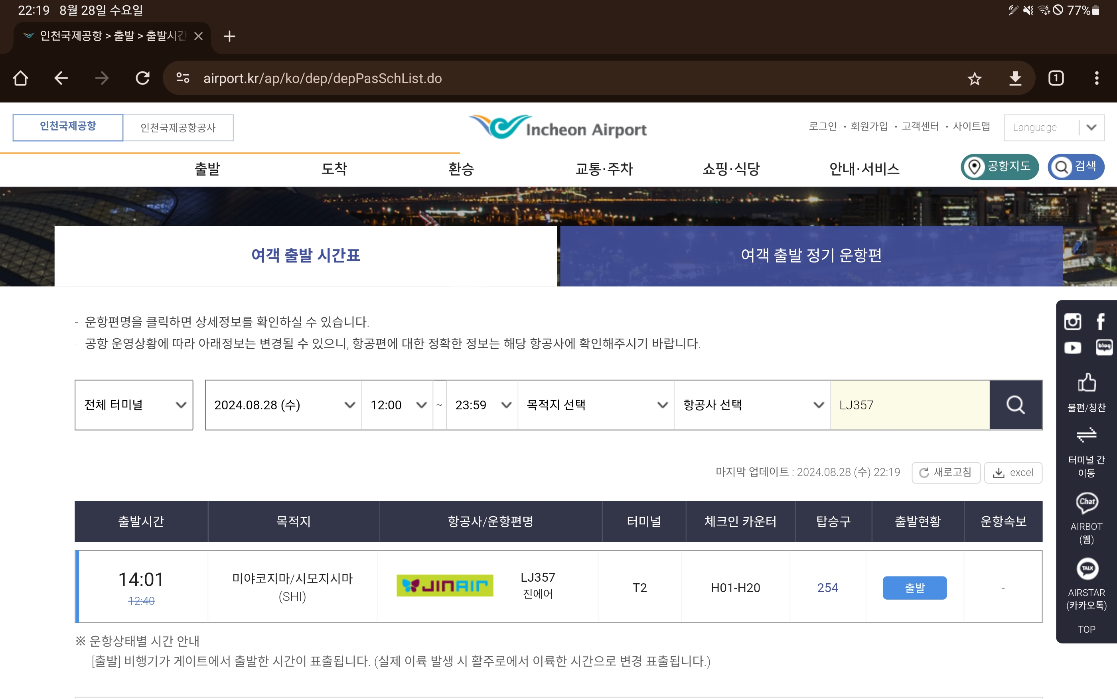Click the flight search magnifier button

1015,405
